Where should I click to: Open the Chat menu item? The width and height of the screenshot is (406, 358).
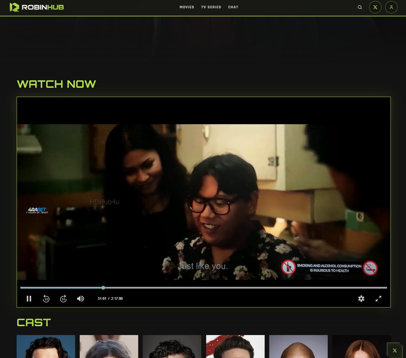pos(233,7)
